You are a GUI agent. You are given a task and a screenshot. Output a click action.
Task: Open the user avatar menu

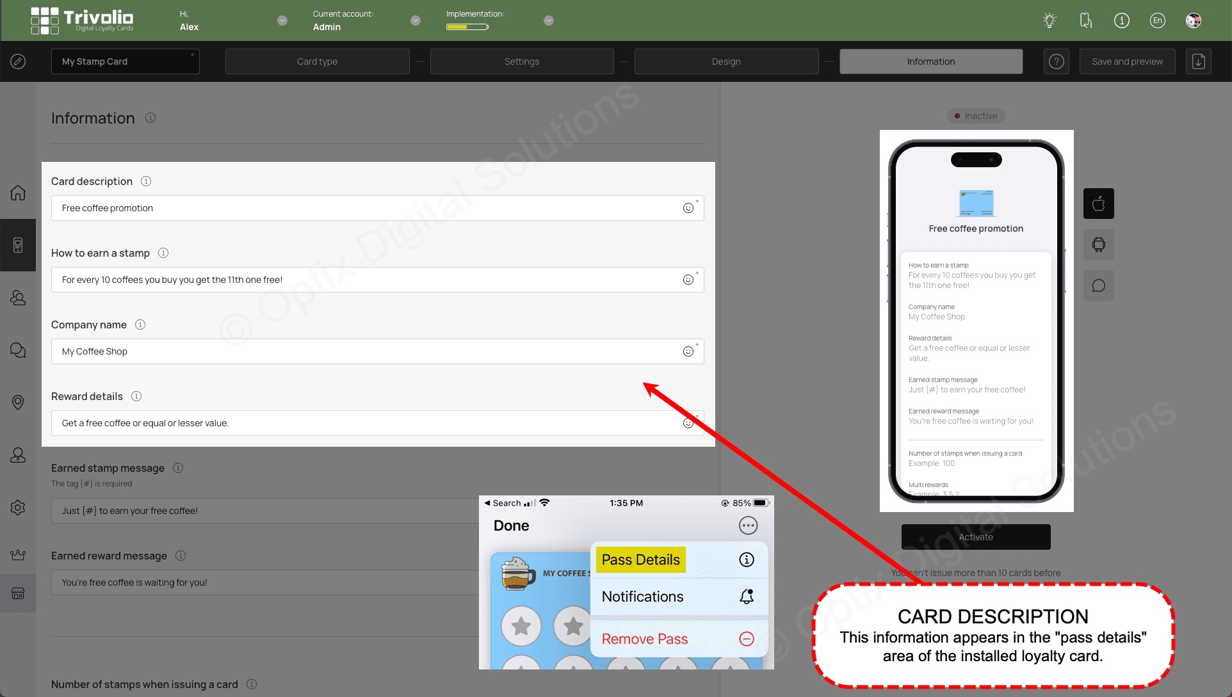1194,20
